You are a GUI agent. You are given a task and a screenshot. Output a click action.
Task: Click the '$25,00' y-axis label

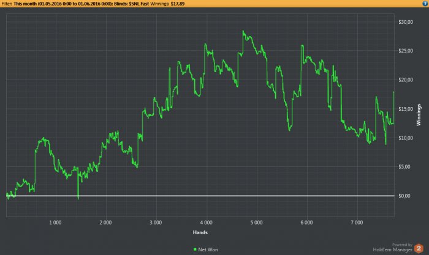coord(406,51)
